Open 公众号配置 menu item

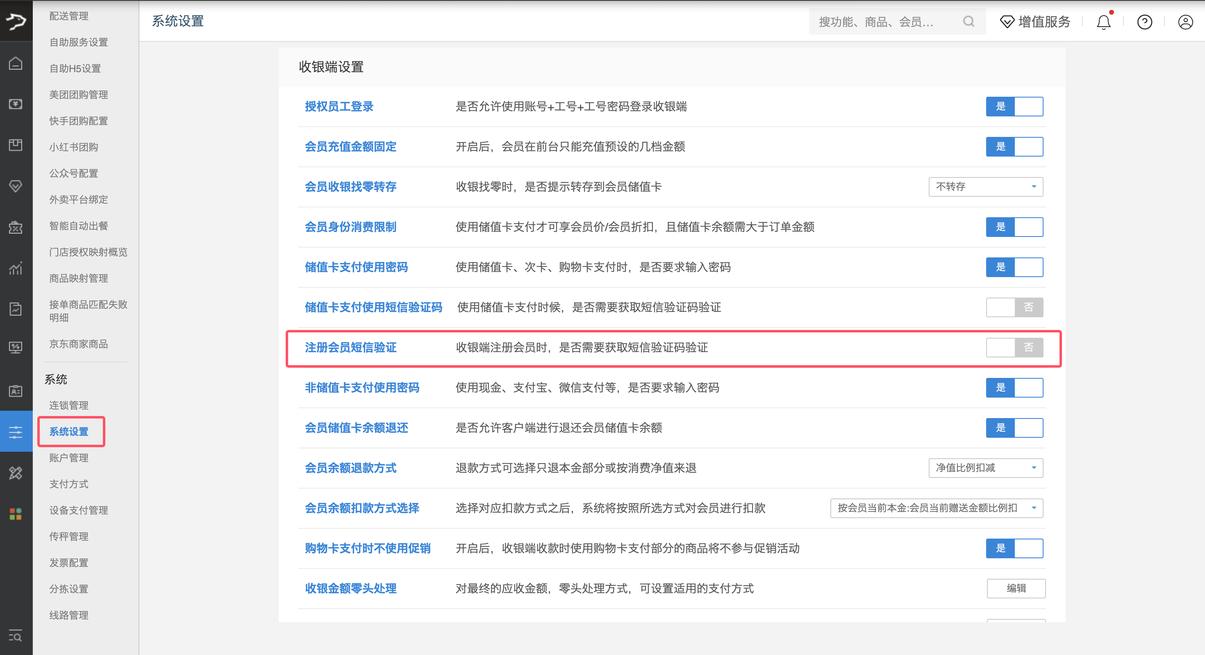pyautogui.click(x=73, y=173)
